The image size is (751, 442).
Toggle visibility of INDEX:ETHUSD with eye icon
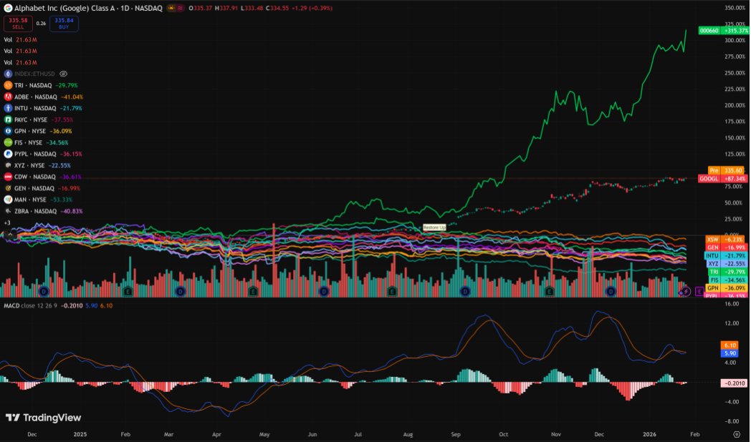63,74
